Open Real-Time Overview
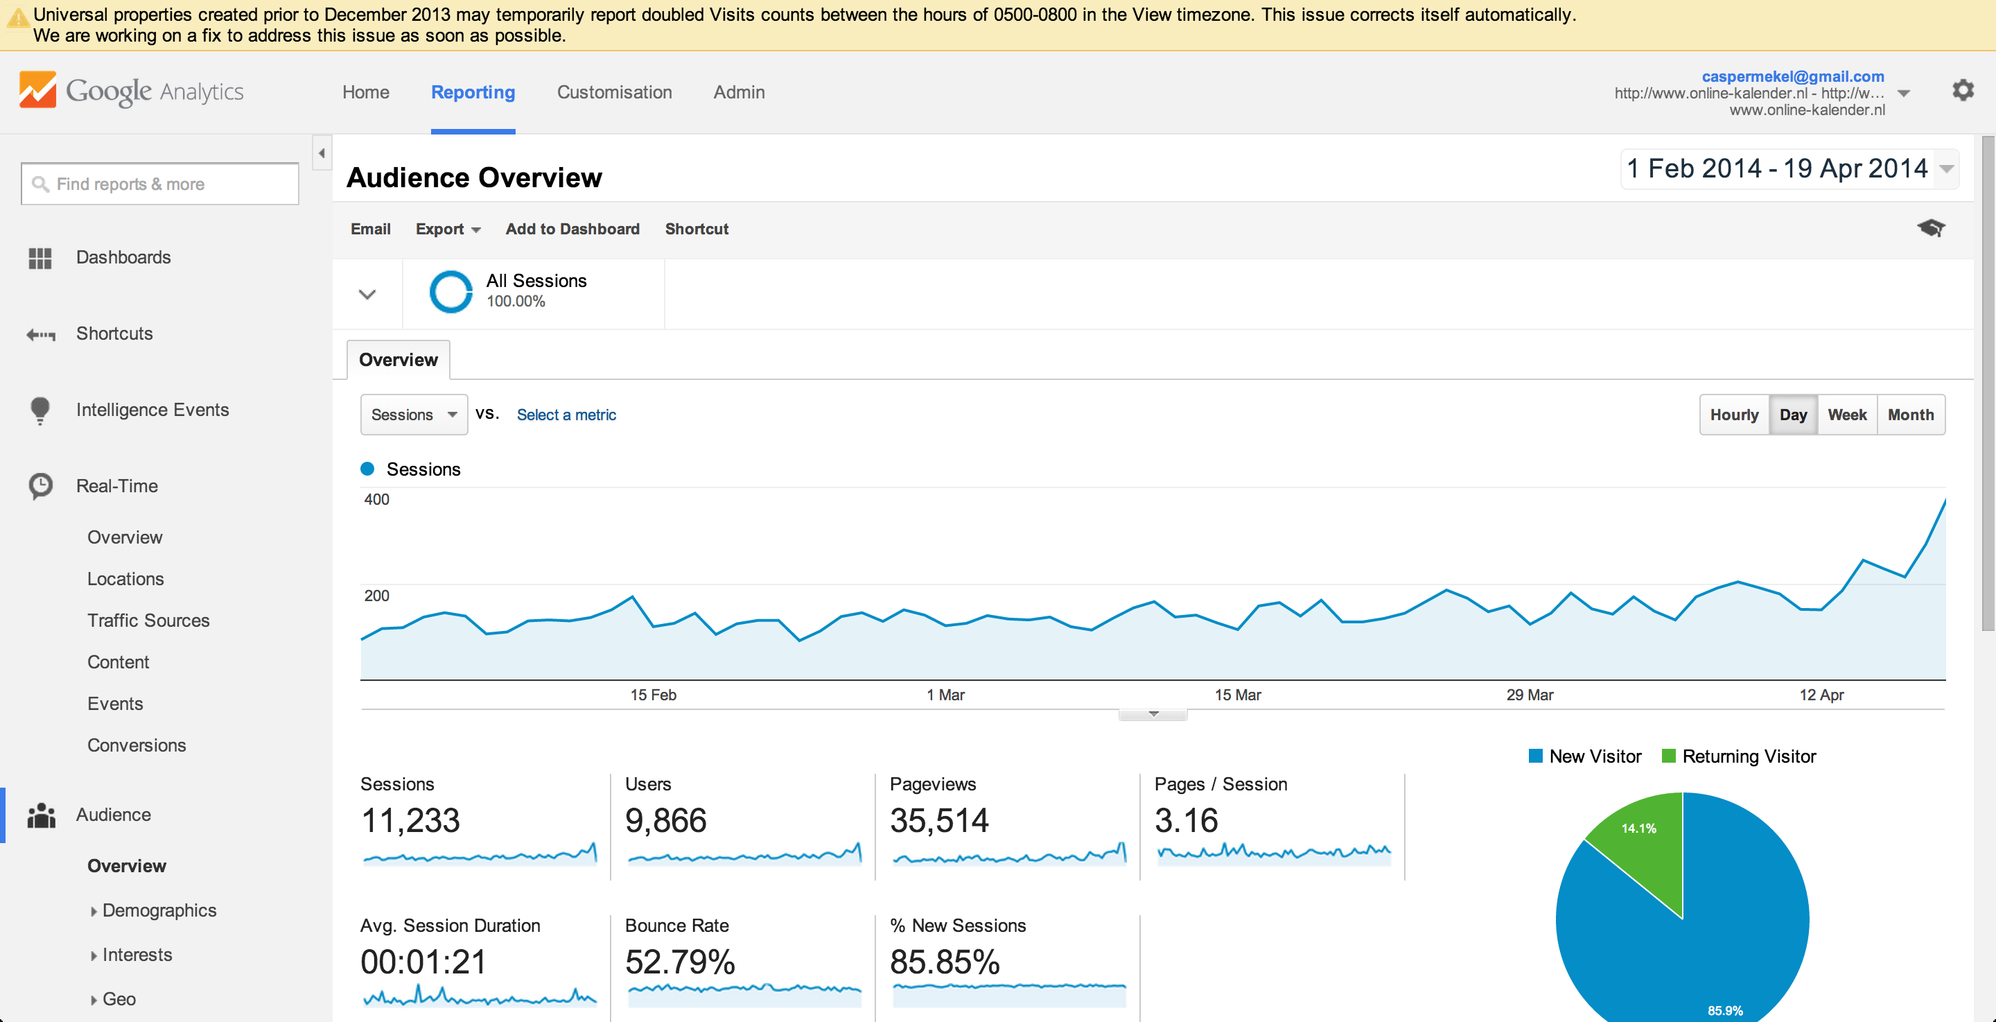The width and height of the screenshot is (1996, 1022). click(125, 537)
